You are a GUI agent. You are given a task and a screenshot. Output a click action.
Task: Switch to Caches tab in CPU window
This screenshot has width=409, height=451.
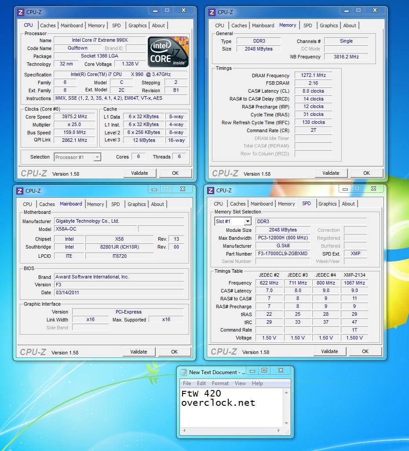coord(48,25)
